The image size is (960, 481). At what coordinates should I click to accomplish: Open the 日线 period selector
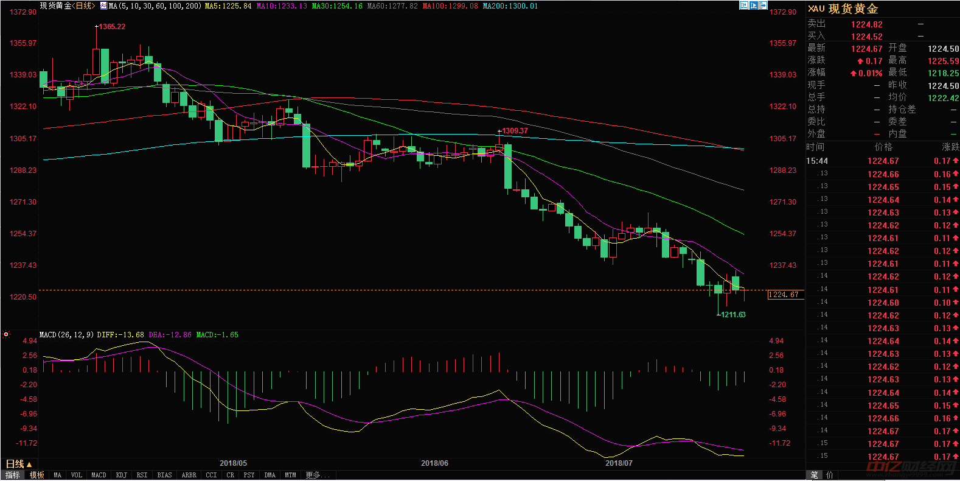click(x=18, y=464)
